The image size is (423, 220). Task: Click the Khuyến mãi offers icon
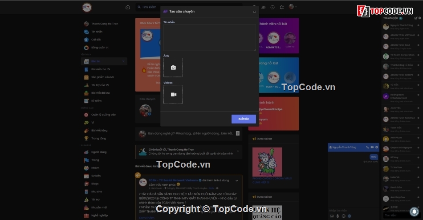click(86, 208)
